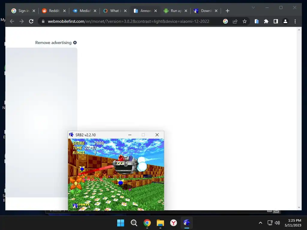The image size is (307, 230).
Task: Go back to previous page
Action: 12,21
